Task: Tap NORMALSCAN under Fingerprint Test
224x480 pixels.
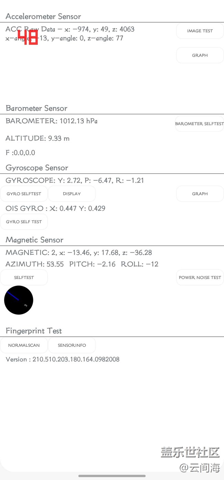Action: click(x=24, y=345)
